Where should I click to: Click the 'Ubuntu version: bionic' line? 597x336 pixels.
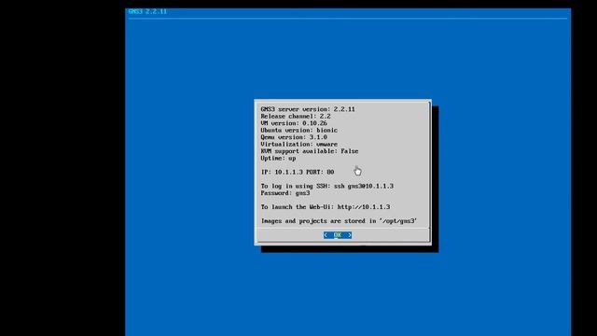tap(298, 131)
